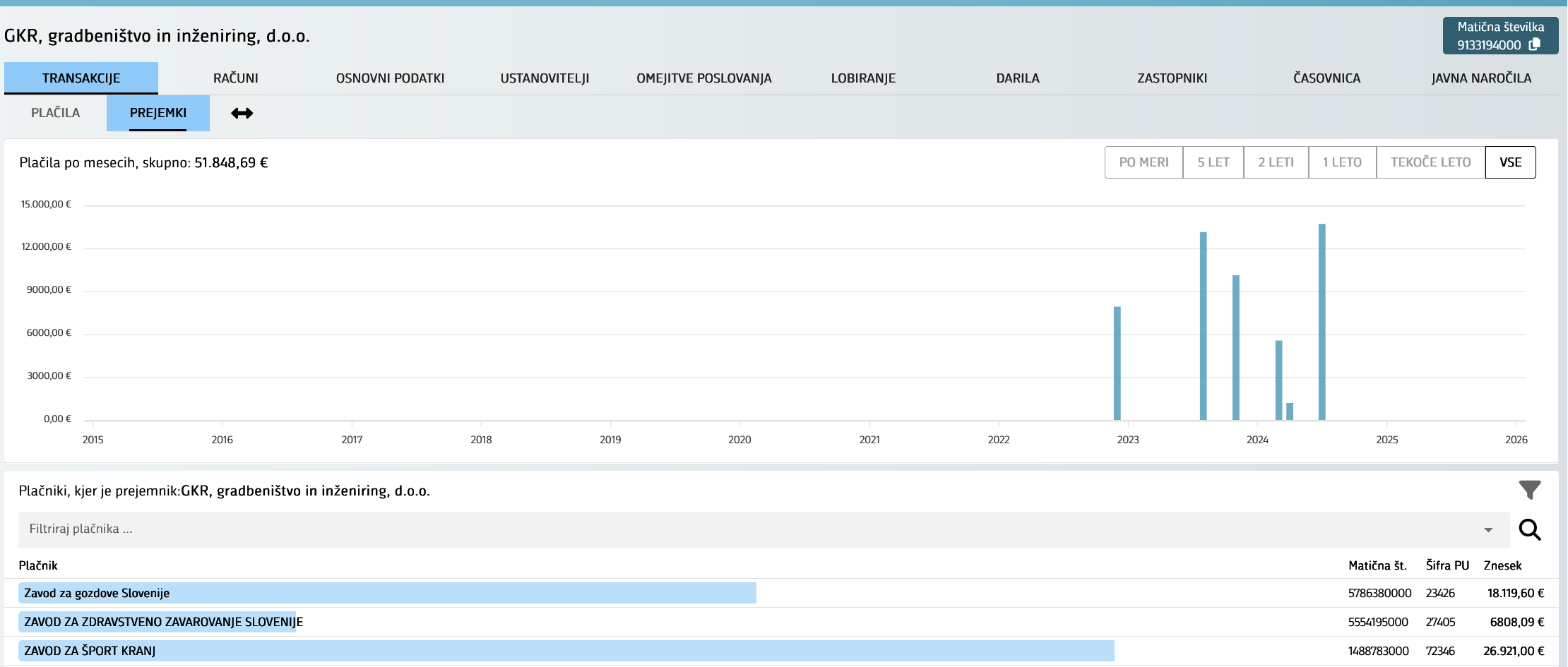Screen dimensions: 1568x667
Task: Choose the TEKOČE LETO time range
Action: [x=1430, y=162]
